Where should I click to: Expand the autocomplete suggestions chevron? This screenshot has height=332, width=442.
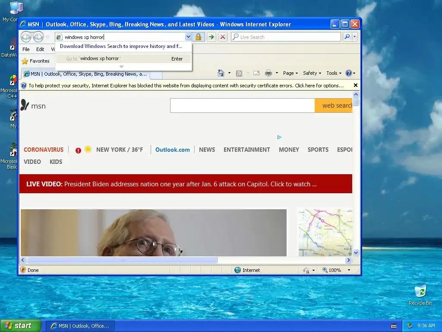121,67
